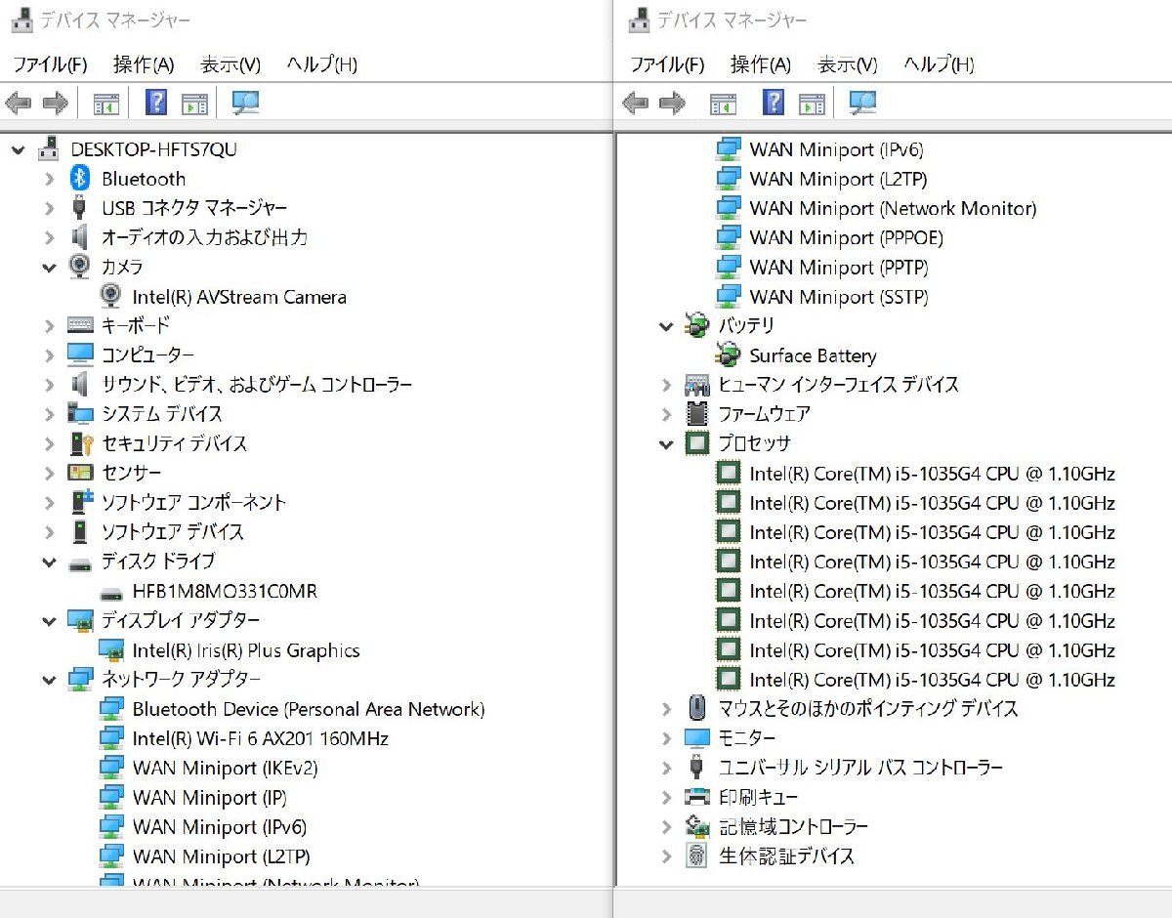The width and height of the screenshot is (1172, 918).
Task: Expand the Bluetooth category
Action: point(49,179)
